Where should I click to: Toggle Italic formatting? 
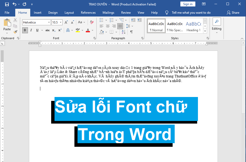pyautogui.click(x=31, y=30)
